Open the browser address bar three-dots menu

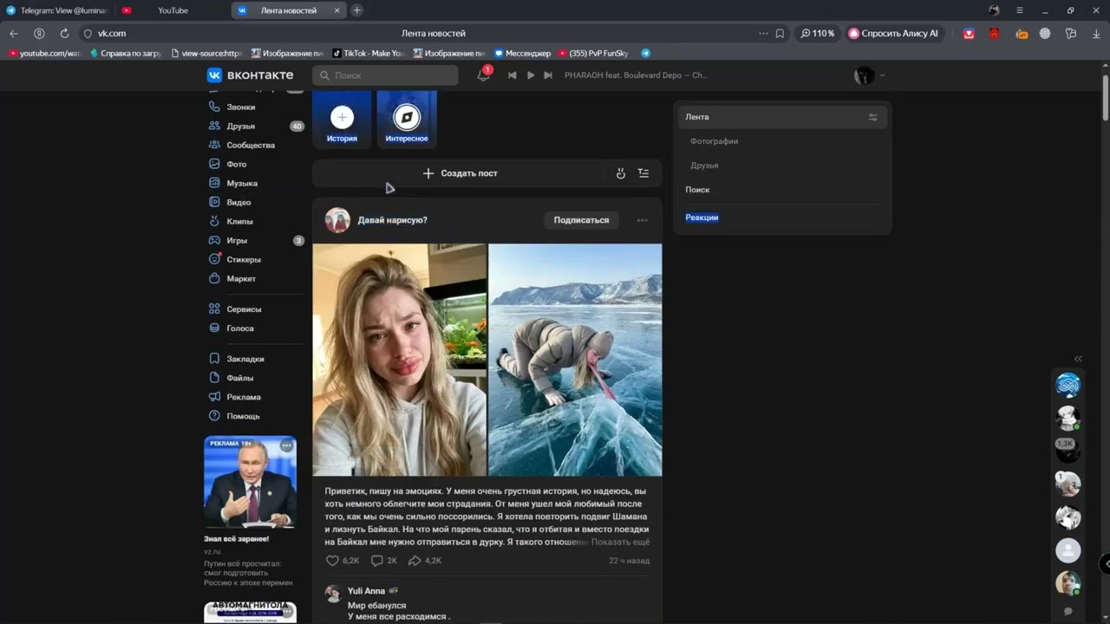click(763, 33)
